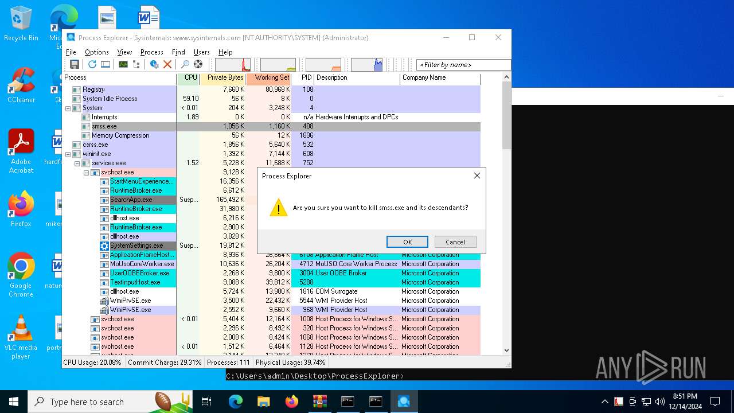Confirm kill with OK button
Screen dimensions: 734x413
[x=407, y=242]
